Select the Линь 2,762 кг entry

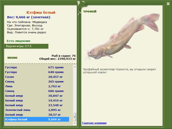(x=37, y=86)
